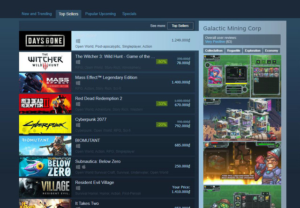Image resolution: width=300 pixels, height=208 pixels.
Task: Click the Days Gone tags line
Action: pyautogui.click(x=113, y=47)
